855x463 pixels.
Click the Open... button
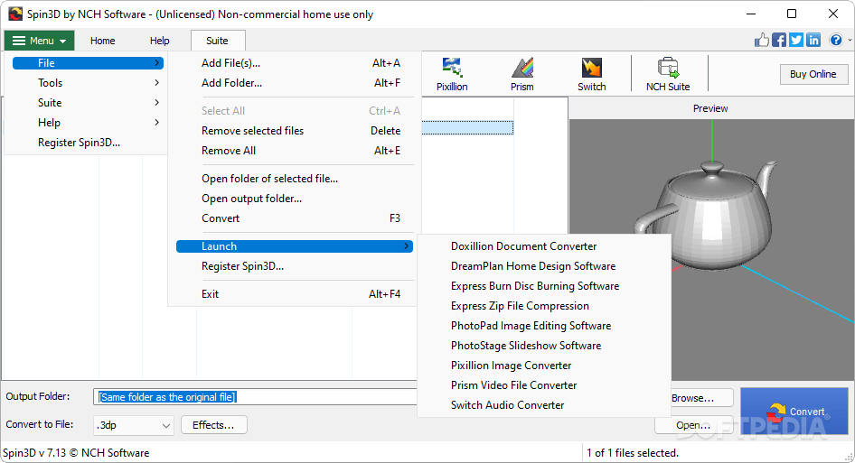[693, 425]
